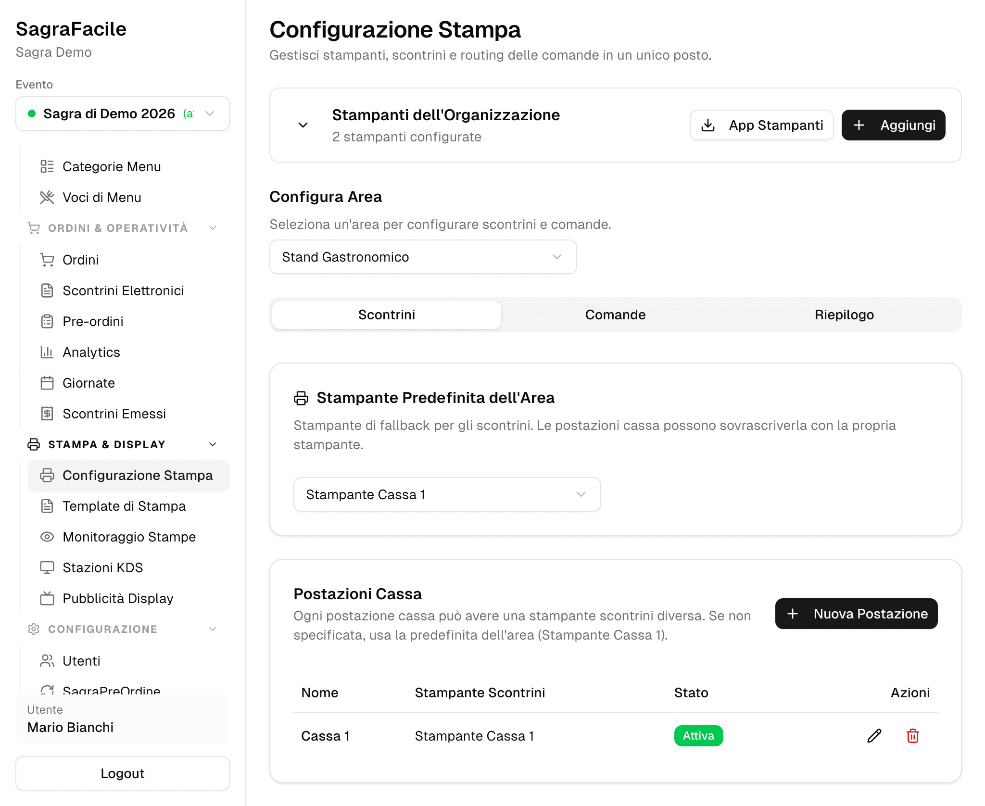
Task: Switch to the Scontrini tab
Action: (x=387, y=315)
